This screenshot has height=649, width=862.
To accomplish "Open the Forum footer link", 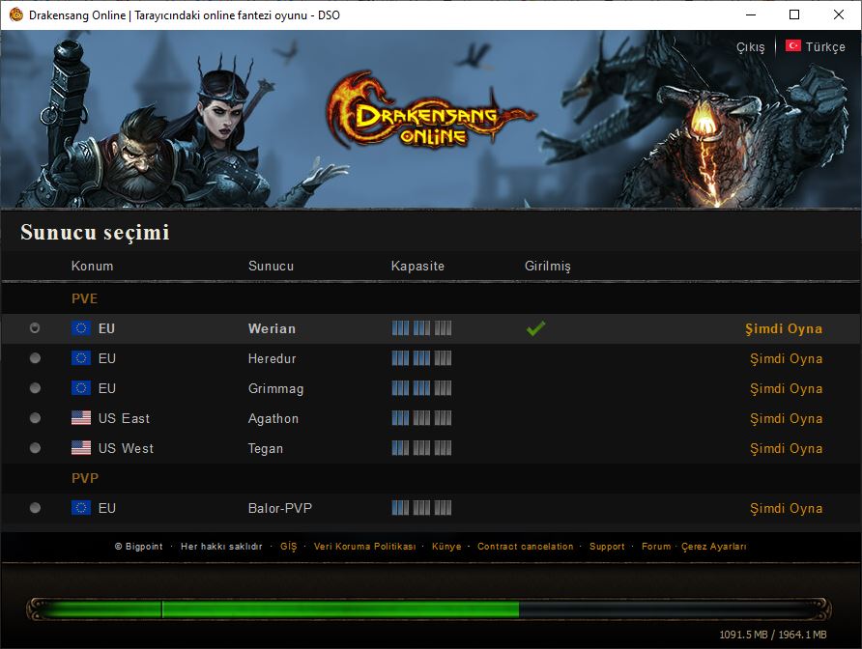I will pos(656,547).
